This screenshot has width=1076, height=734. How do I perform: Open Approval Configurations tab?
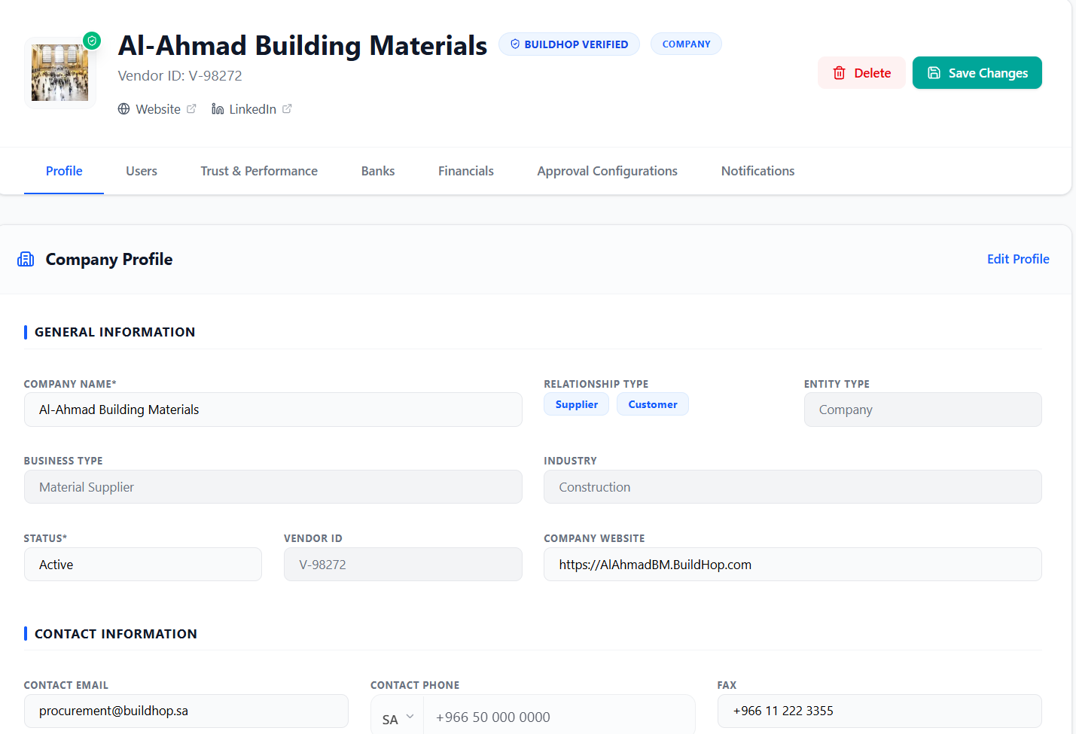coord(608,171)
